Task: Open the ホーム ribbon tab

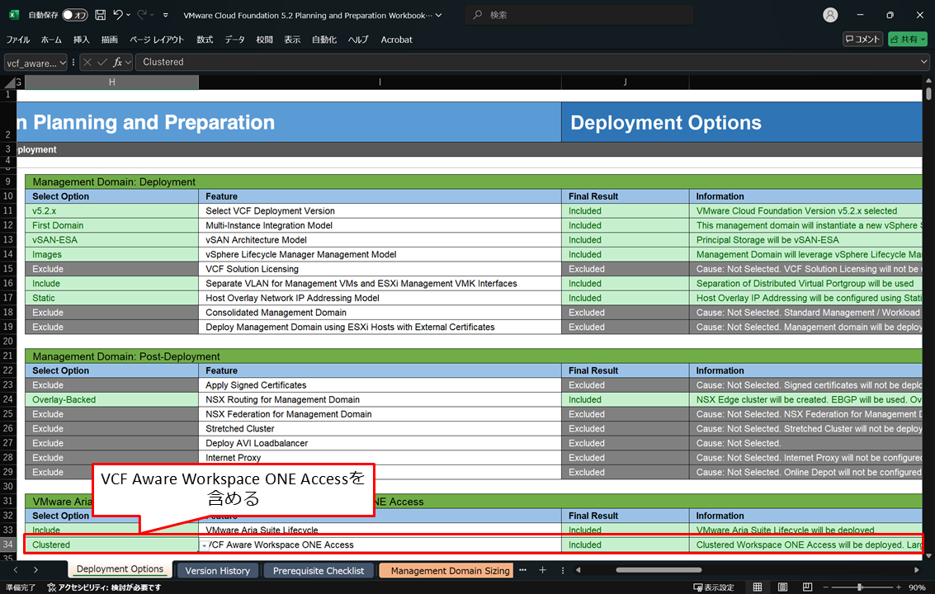Action: coord(51,40)
